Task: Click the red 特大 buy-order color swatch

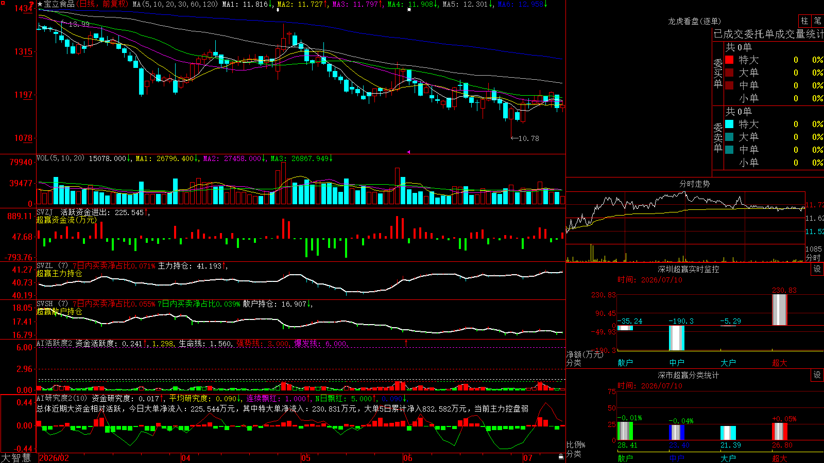Action: click(729, 60)
